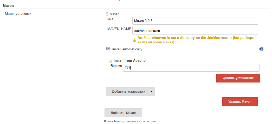Click the MAVEN_HOME field label
Viewport: 272px width, 124px height.
click(x=119, y=29)
